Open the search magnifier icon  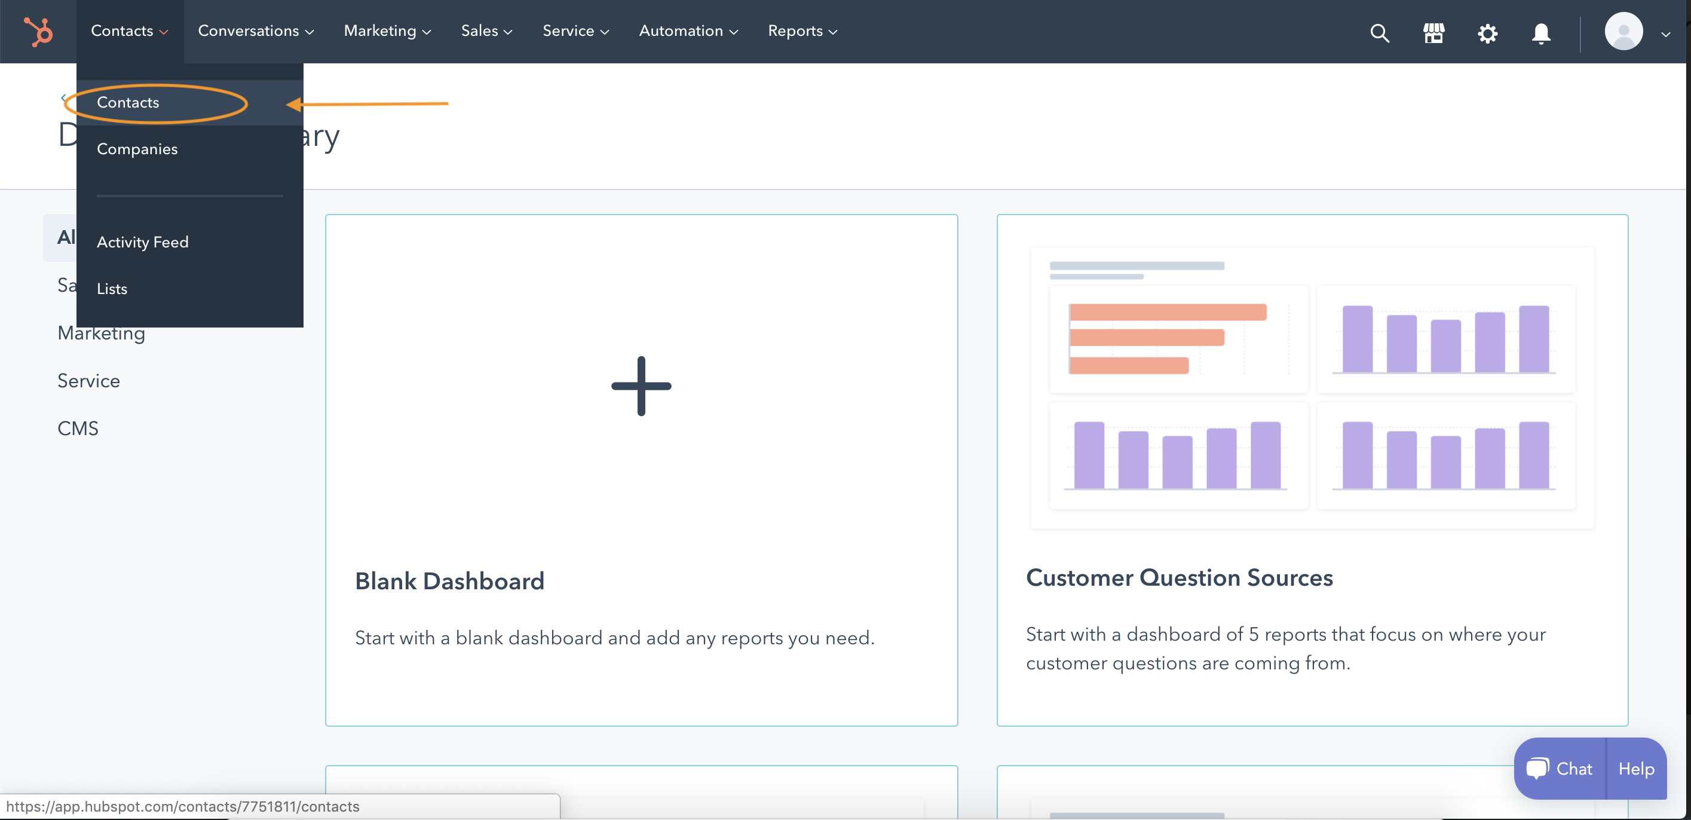click(1380, 33)
